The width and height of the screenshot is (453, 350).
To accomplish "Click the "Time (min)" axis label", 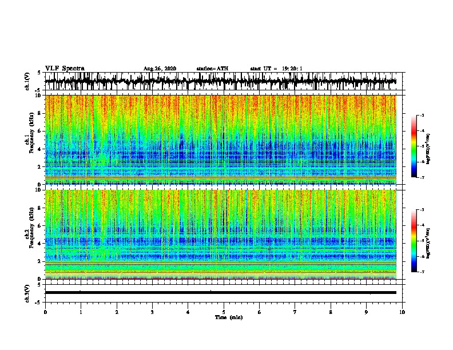I will pyautogui.click(x=229, y=317).
